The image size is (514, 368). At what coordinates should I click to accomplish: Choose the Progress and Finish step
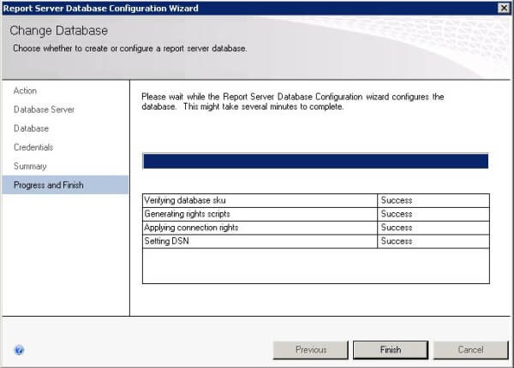click(49, 185)
